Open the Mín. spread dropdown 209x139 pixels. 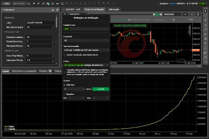coord(77,98)
